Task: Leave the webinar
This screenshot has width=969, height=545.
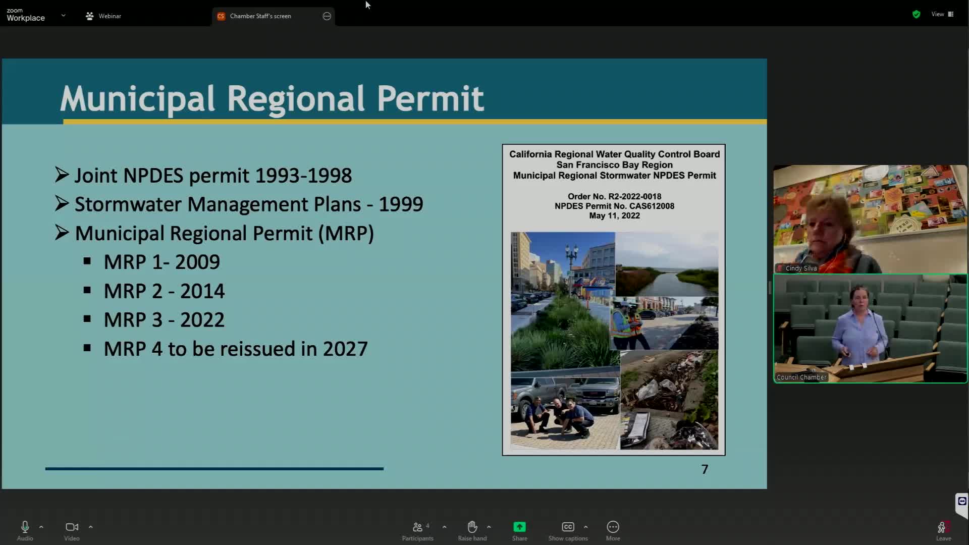Action: 943,529
